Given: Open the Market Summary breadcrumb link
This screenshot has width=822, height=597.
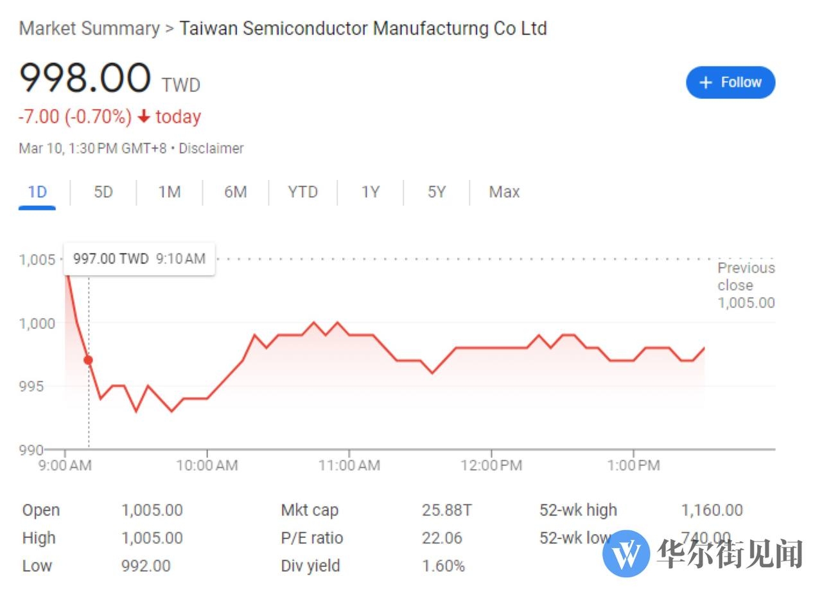Looking at the screenshot, I should pyautogui.click(x=89, y=28).
